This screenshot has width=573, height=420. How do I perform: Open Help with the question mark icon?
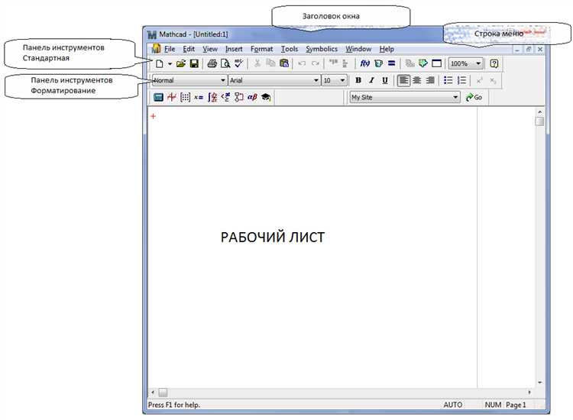coord(494,63)
